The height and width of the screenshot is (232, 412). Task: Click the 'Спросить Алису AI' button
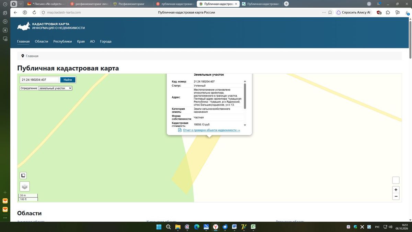click(x=353, y=12)
